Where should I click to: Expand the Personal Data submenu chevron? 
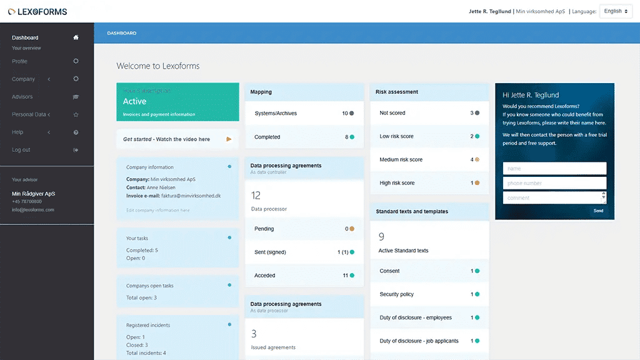(49, 115)
